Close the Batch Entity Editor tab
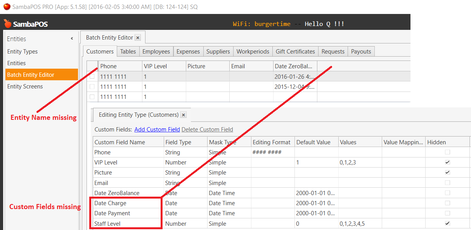 click(138, 38)
